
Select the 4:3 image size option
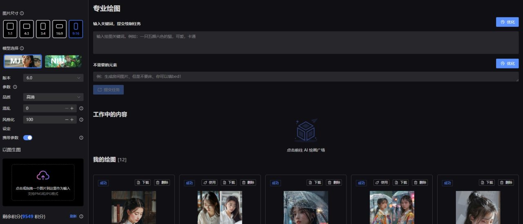click(x=27, y=29)
